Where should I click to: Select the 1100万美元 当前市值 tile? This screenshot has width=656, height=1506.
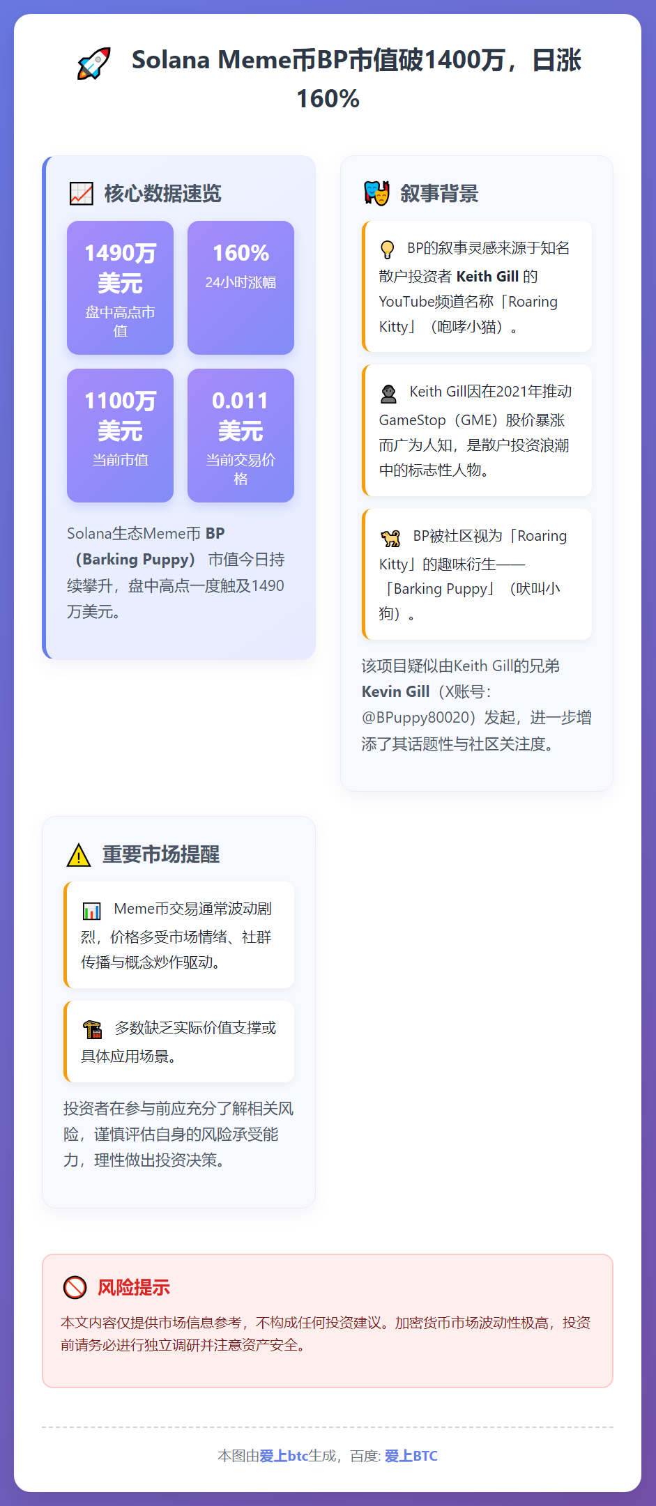[x=120, y=436]
